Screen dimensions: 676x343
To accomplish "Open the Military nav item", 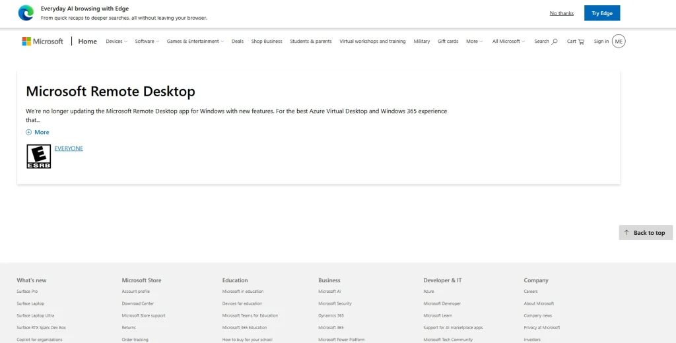I will click(422, 42).
